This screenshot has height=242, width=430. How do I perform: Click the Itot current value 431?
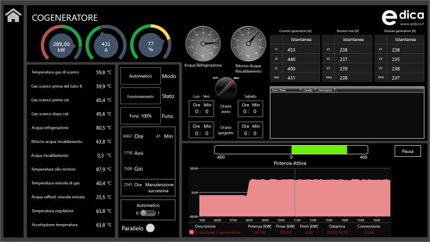(291, 78)
